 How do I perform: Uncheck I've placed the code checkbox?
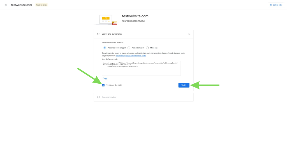103,85
